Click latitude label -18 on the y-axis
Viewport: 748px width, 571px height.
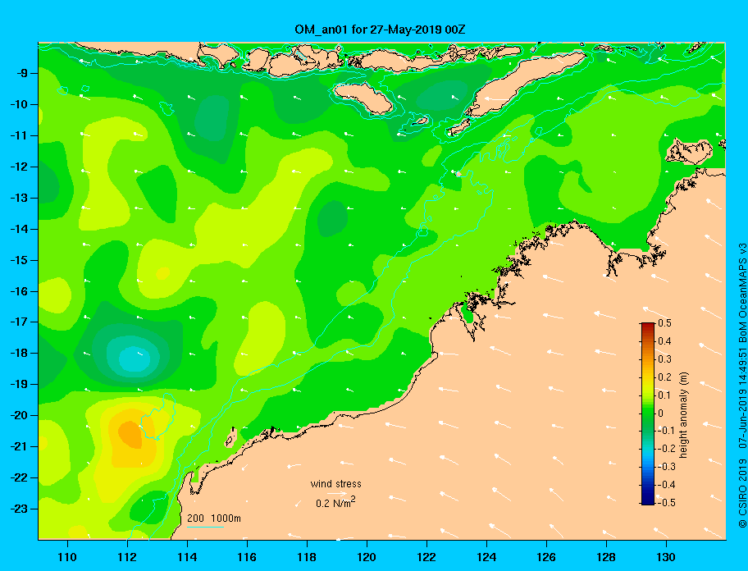pos(19,353)
